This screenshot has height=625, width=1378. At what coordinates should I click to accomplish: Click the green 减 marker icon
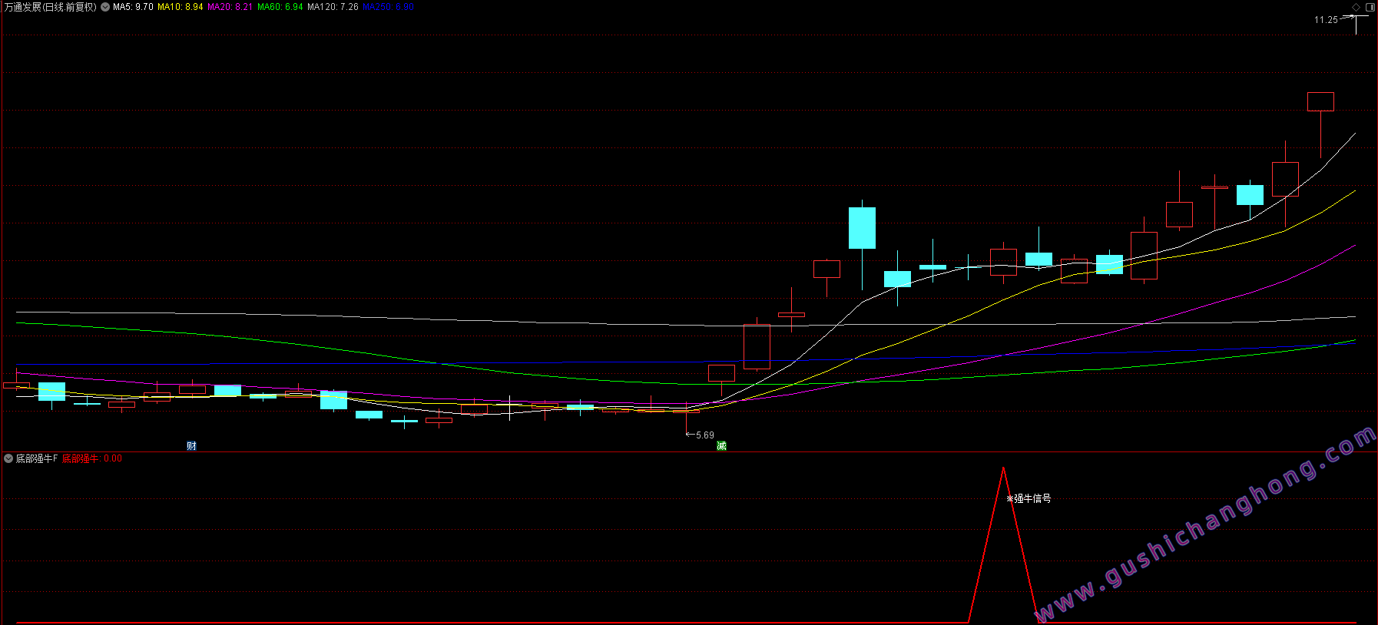coord(721,445)
